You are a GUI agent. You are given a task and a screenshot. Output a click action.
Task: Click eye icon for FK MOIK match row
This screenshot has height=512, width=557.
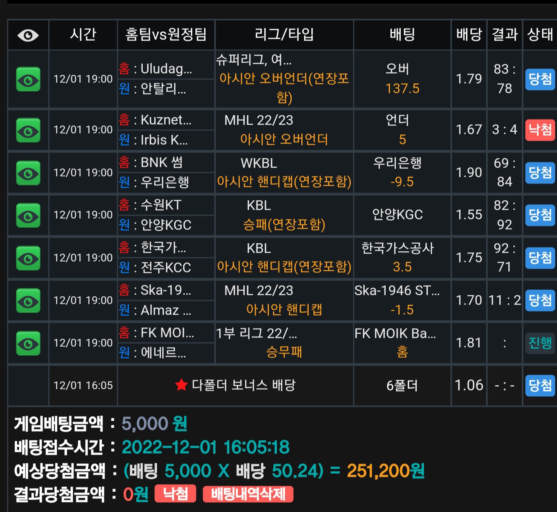click(x=28, y=343)
